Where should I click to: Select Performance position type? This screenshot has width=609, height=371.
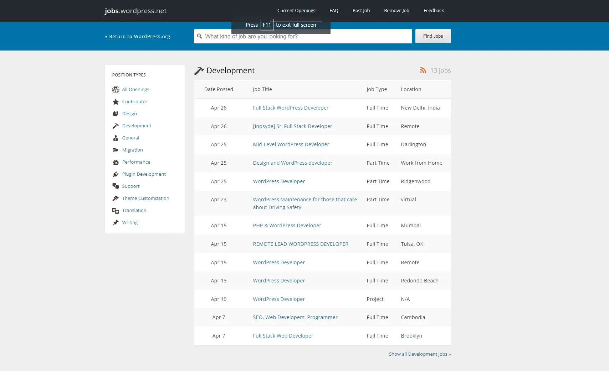click(136, 162)
